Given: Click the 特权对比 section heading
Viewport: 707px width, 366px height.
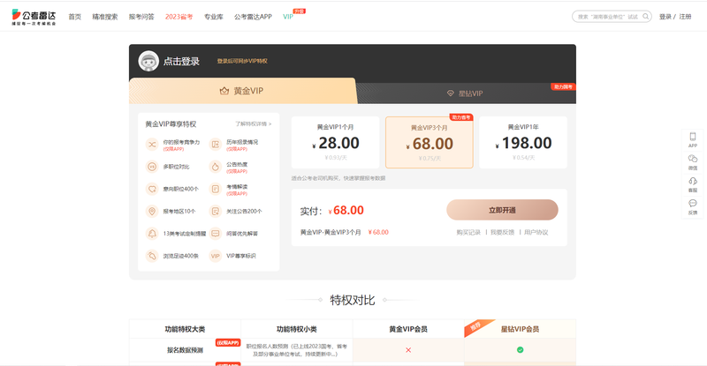Looking at the screenshot, I should [353, 300].
